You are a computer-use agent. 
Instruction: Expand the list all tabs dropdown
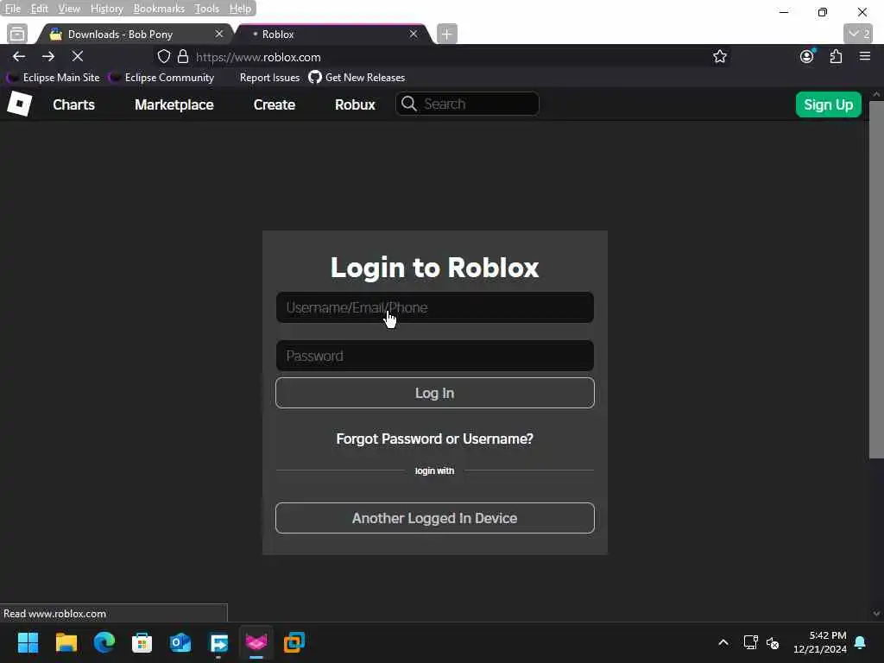point(859,34)
